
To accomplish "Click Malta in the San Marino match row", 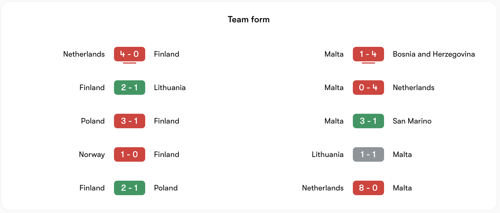I will tap(334, 121).
